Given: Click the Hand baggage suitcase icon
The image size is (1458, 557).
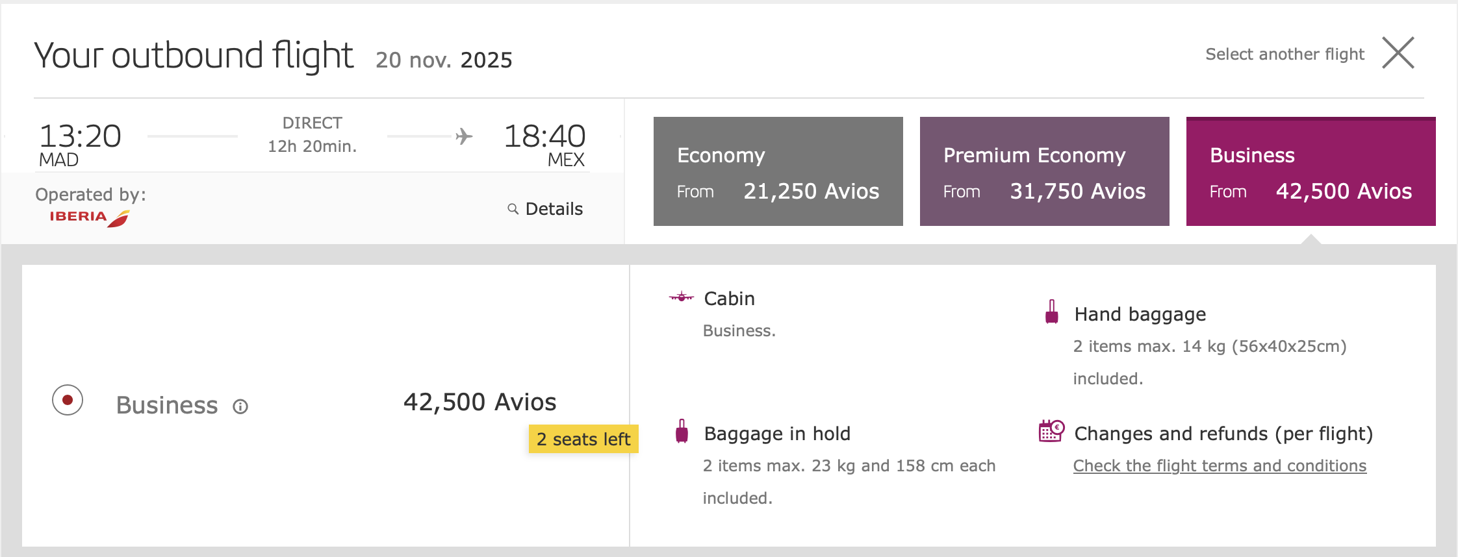Looking at the screenshot, I should (x=1051, y=312).
